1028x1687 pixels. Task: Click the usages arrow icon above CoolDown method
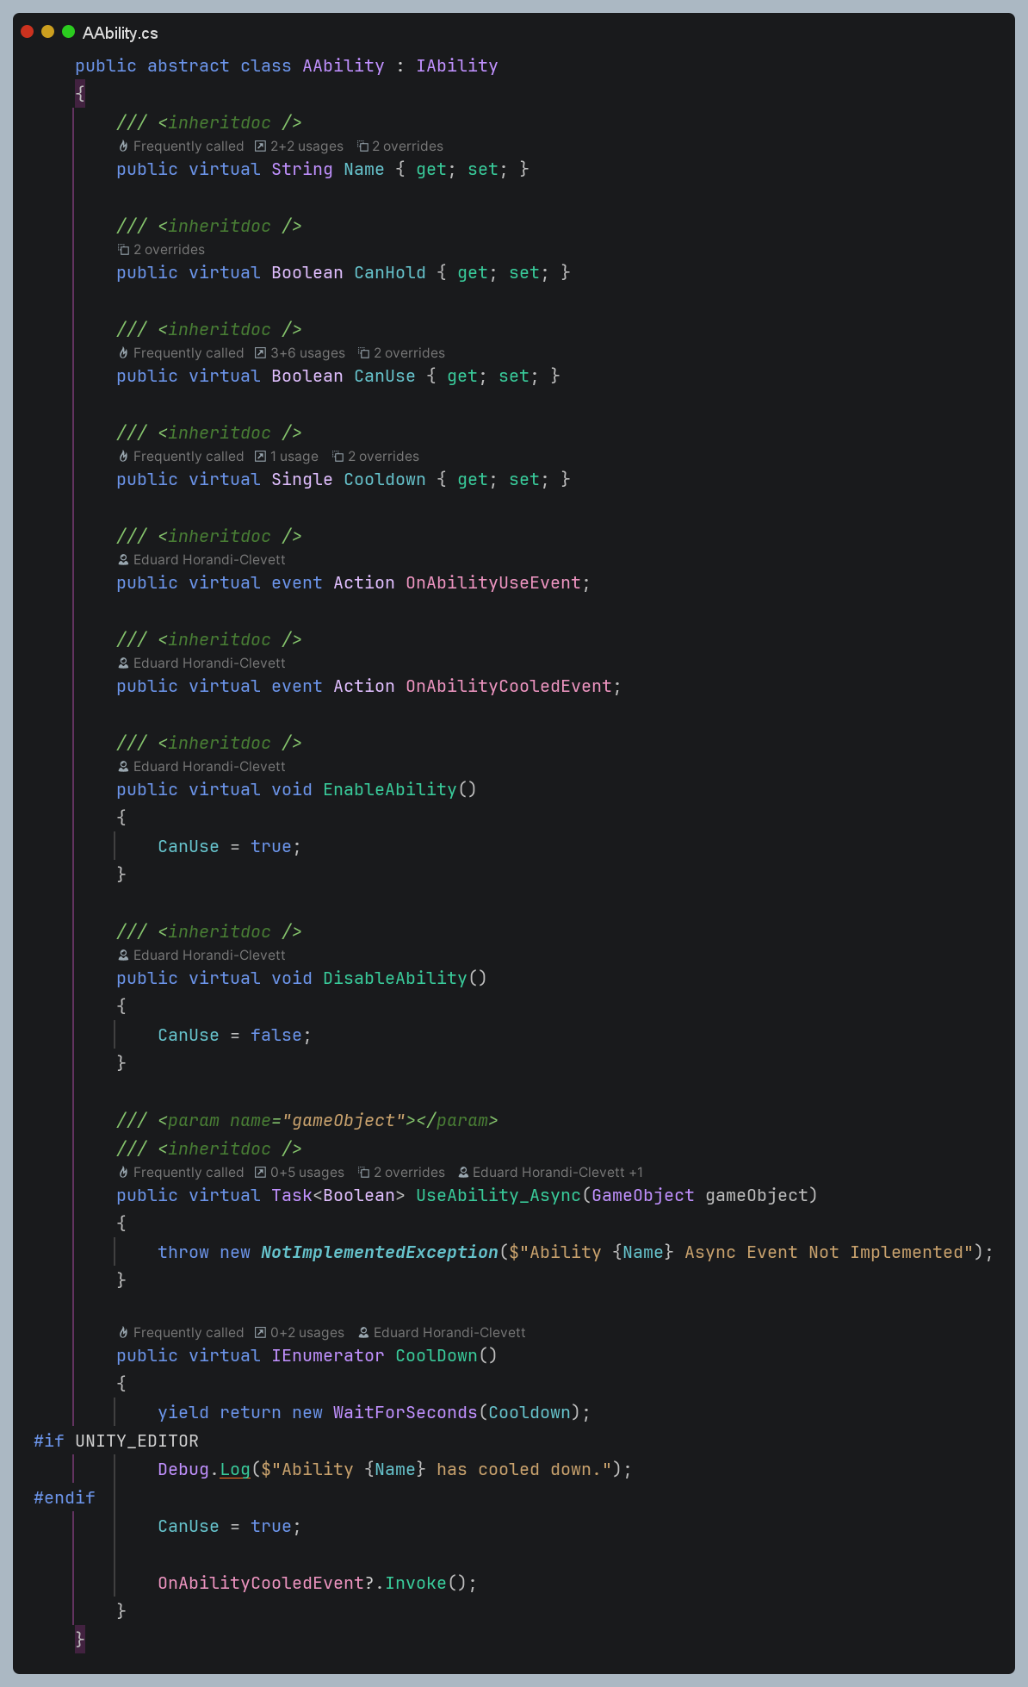(x=260, y=1333)
